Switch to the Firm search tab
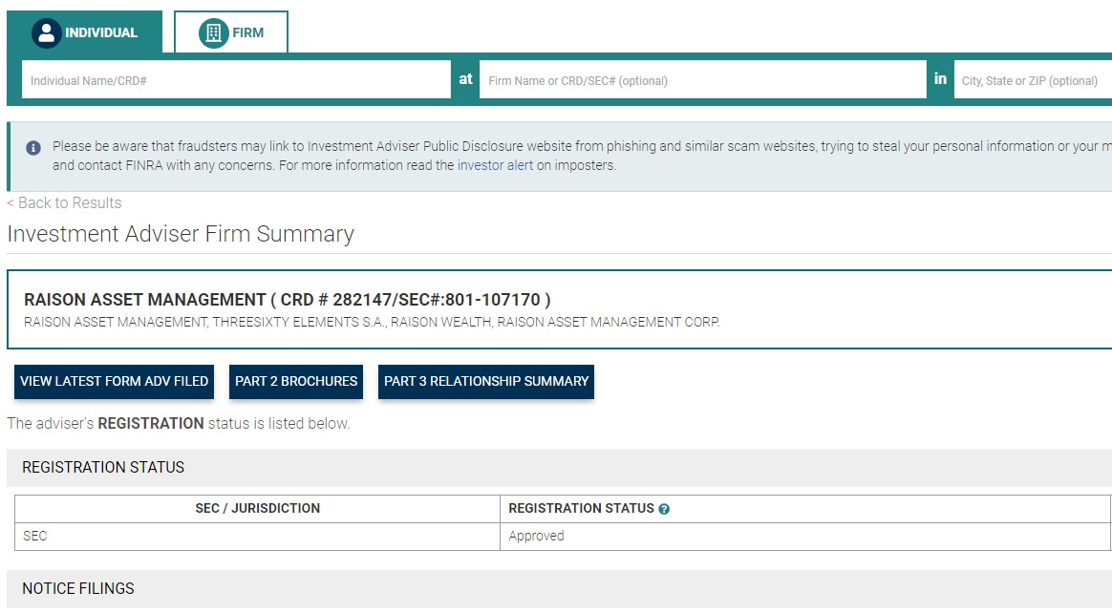This screenshot has height=613, width=1112. pyautogui.click(x=231, y=32)
